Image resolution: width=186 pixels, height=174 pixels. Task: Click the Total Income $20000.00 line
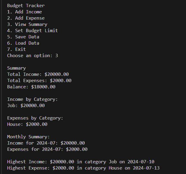coord(38,74)
